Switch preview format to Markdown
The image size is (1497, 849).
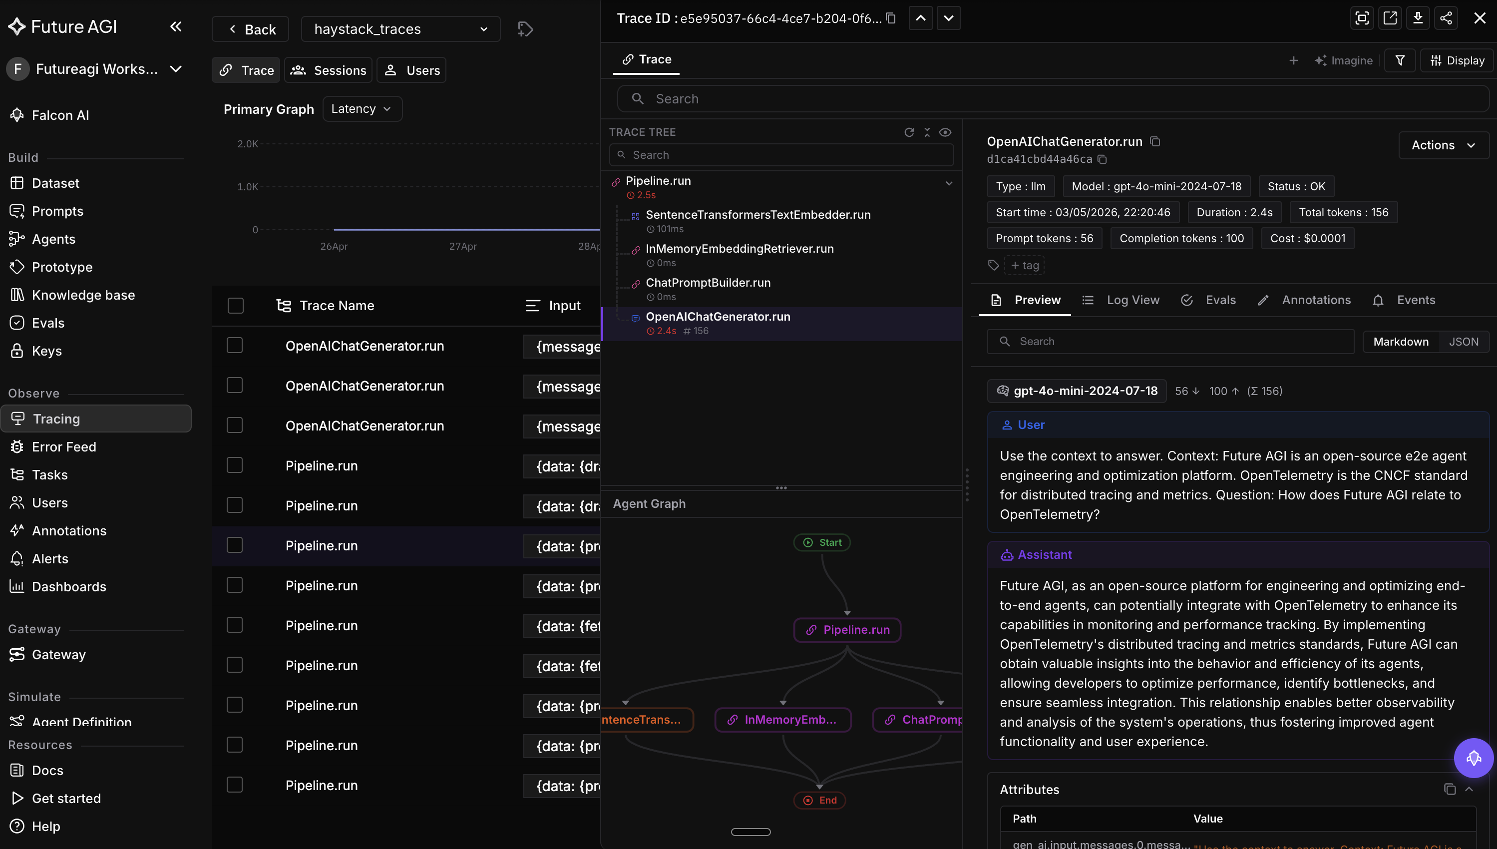pos(1400,342)
